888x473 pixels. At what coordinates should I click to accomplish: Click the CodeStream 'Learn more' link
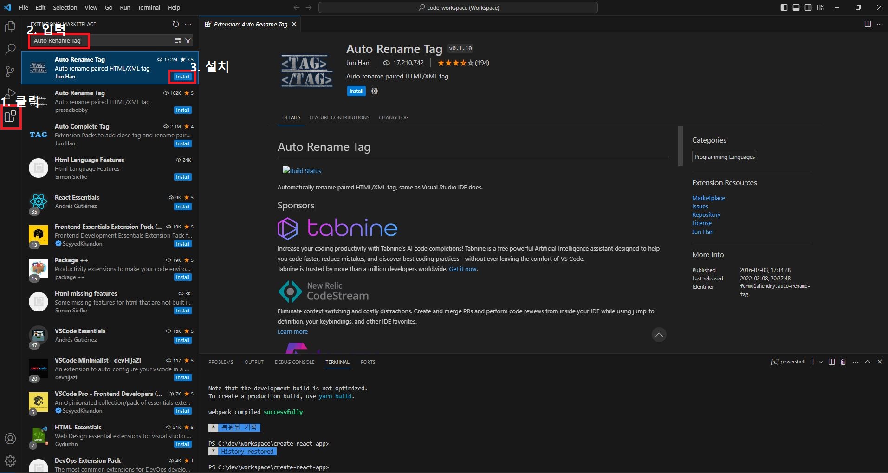pyautogui.click(x=292, y=331)
